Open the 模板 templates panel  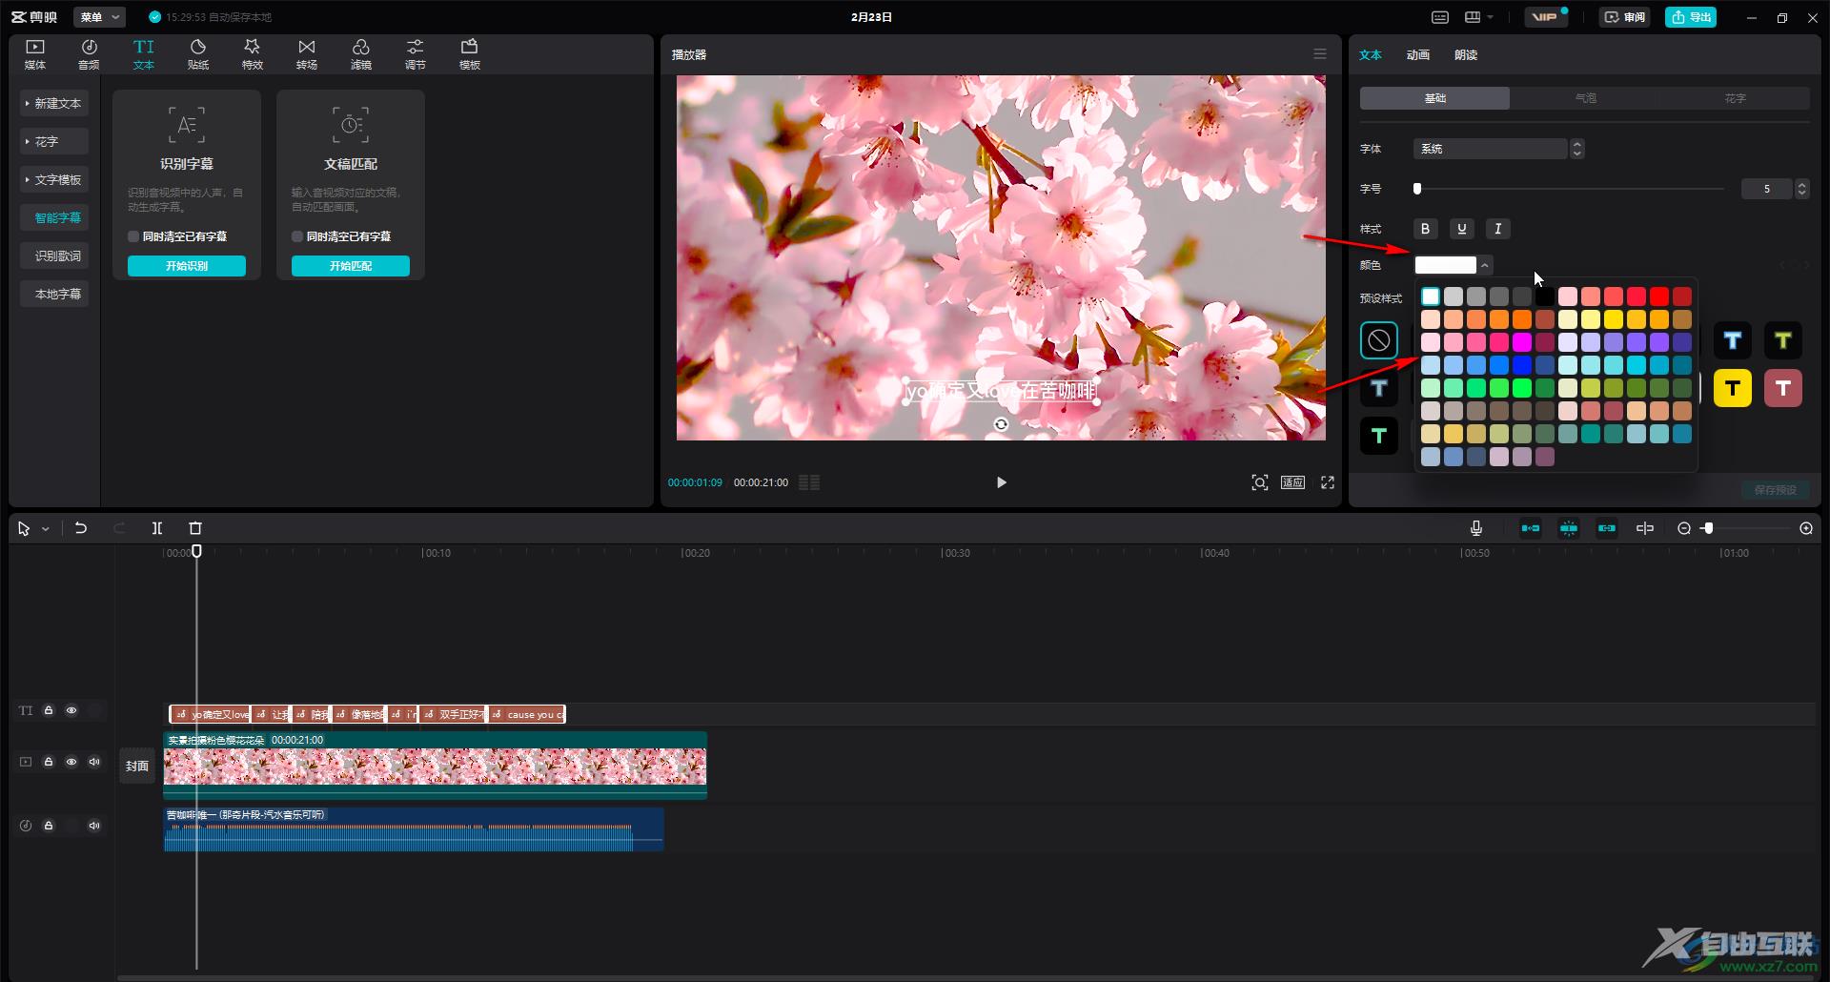(x=470, y=54)
